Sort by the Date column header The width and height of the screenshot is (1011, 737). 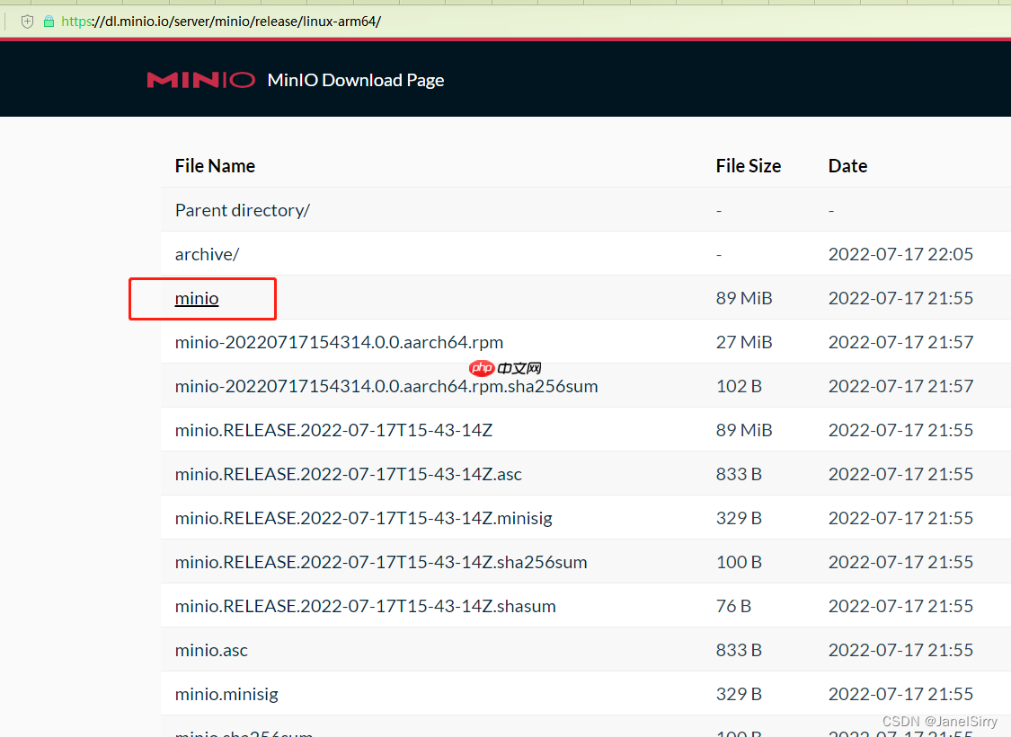pos(847,165)
